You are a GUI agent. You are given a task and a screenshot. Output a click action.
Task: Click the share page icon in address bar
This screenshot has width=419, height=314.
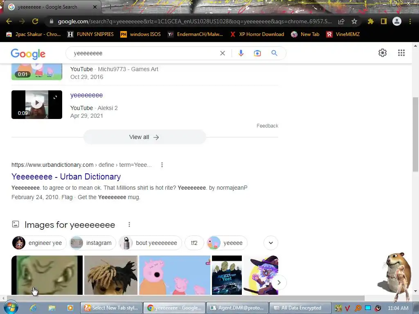(341, 22)
